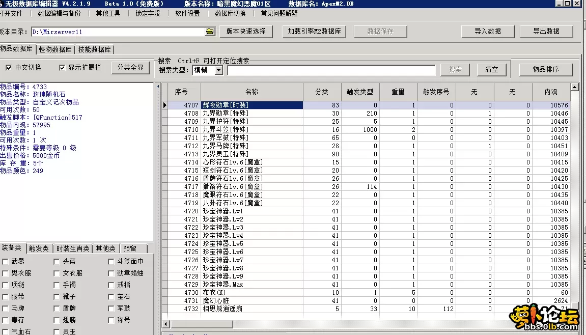This screenshot has width=586, height=335.
Task: Click the version directory path field
Action: pyautogui.click(x=119, y=32)
